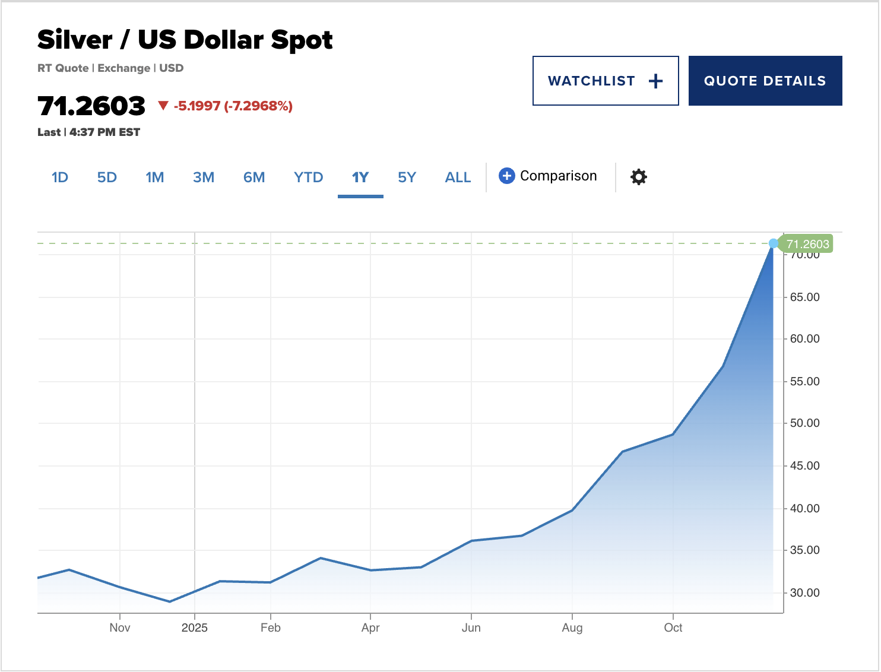Screen dimensions: 881x672
Task: Show the 6M chart range
Action: (254, 177)
